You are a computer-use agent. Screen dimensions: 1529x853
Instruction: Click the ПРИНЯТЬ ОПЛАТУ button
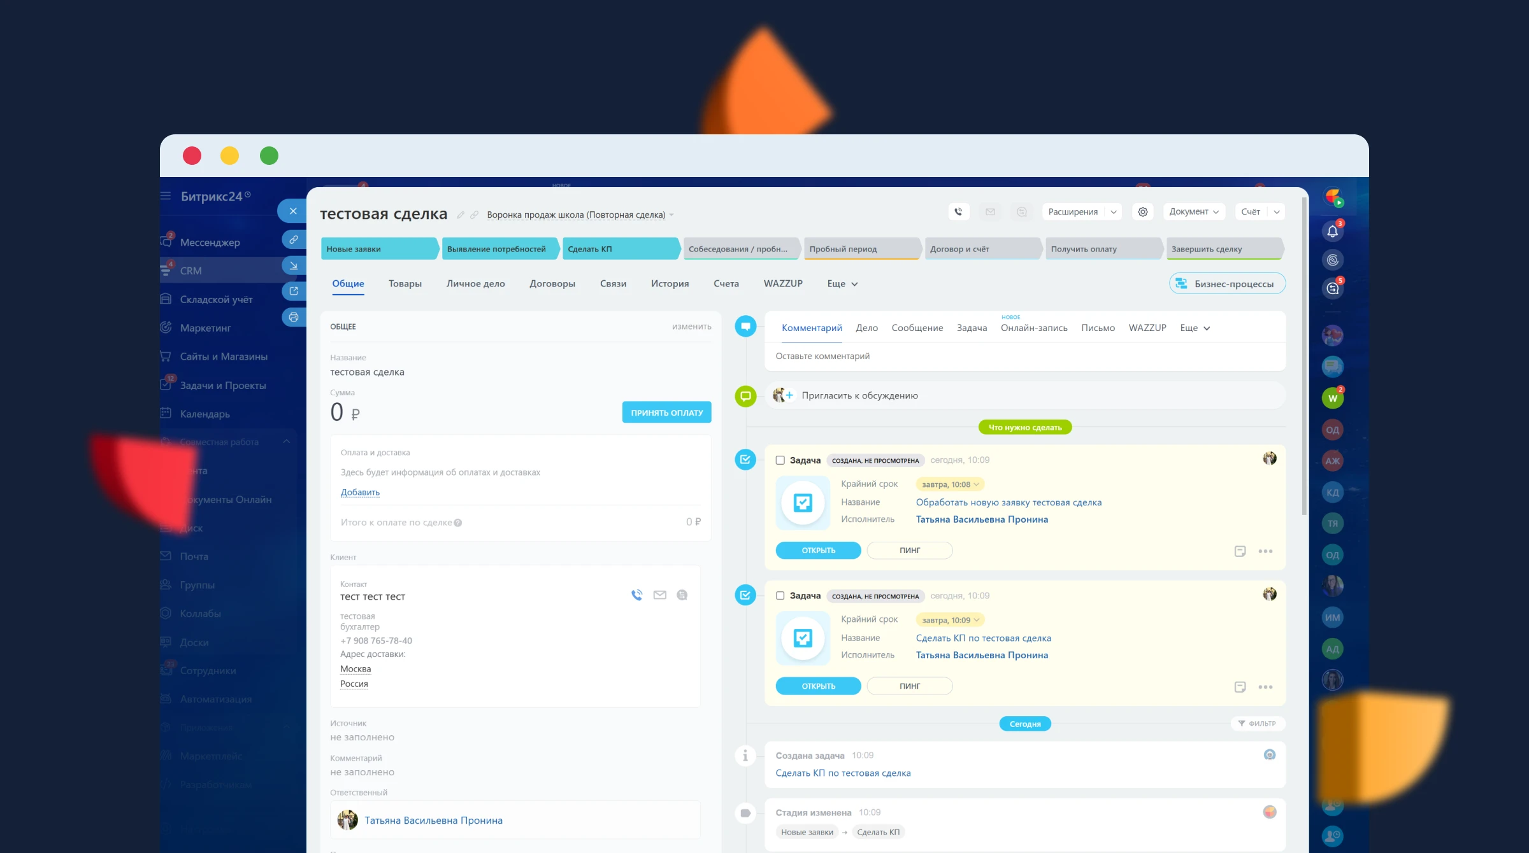666,412
